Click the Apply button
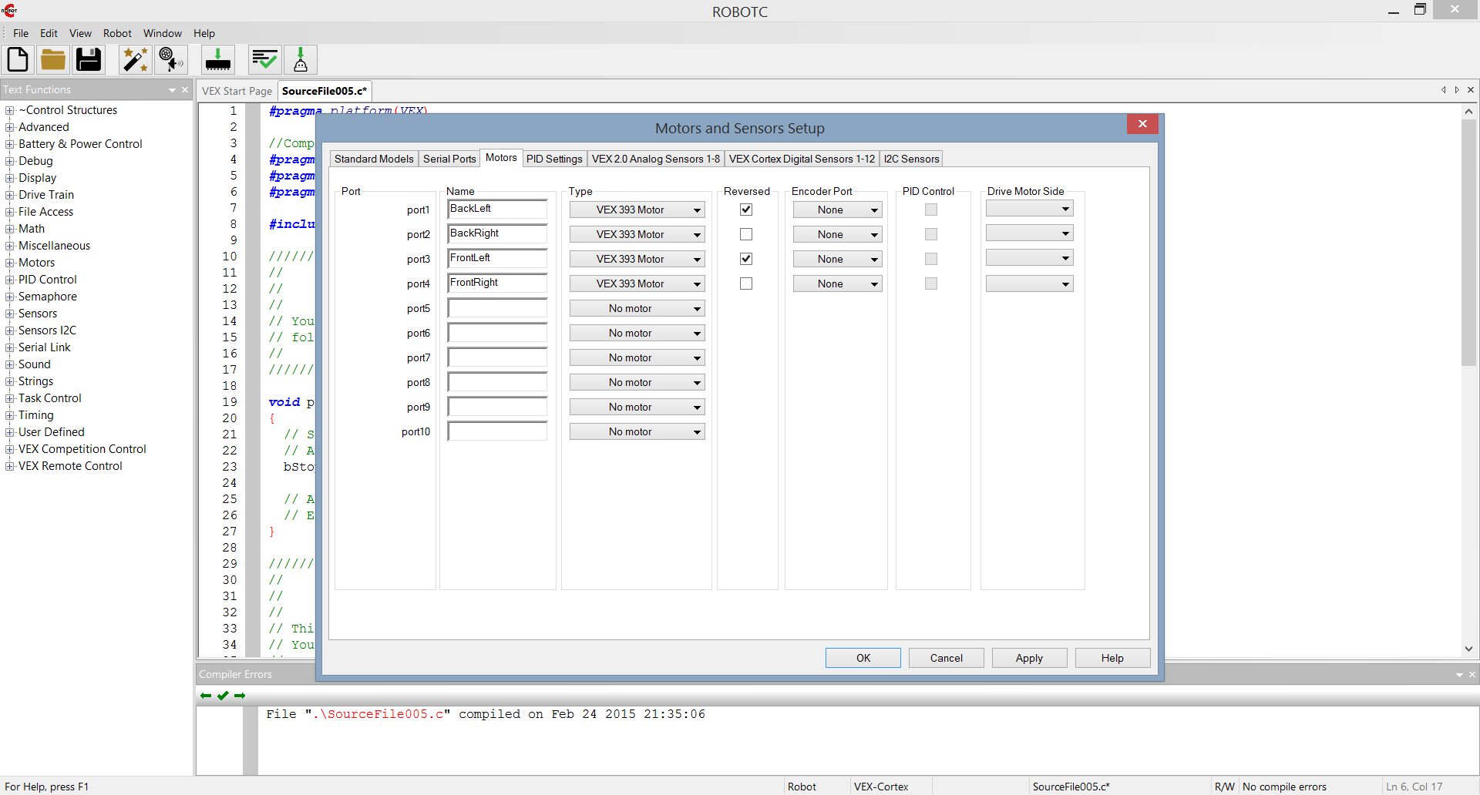Screen dimensions: 1480x795 click(x=1029, y=658)
